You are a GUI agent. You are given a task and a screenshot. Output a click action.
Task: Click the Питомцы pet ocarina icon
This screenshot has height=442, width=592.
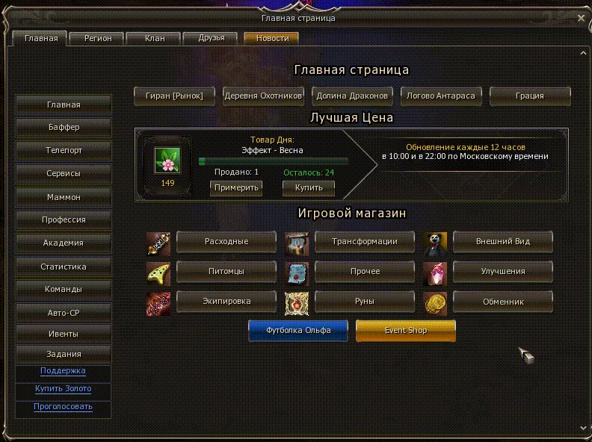tap(158, 274)
